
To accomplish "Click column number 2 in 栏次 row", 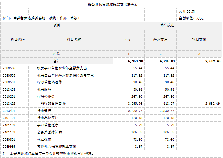I will (160, 54).
